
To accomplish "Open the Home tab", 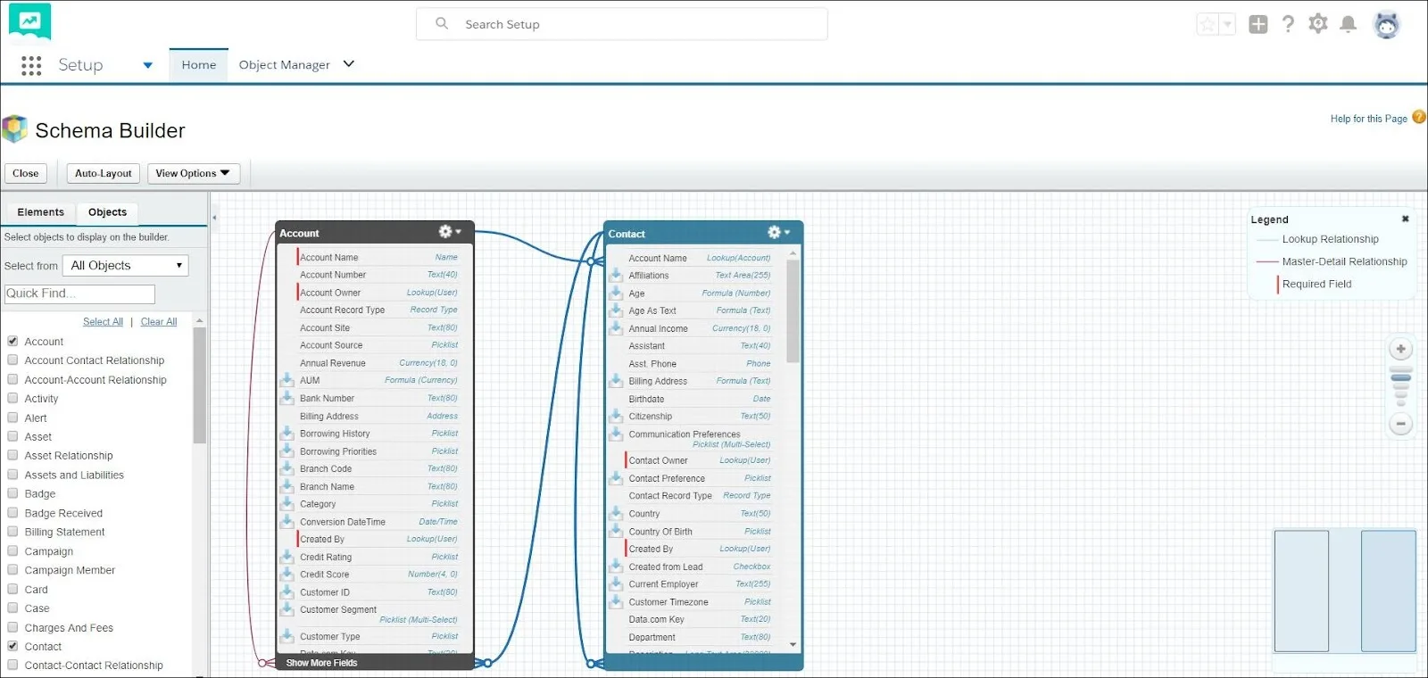I will [199, 65].
